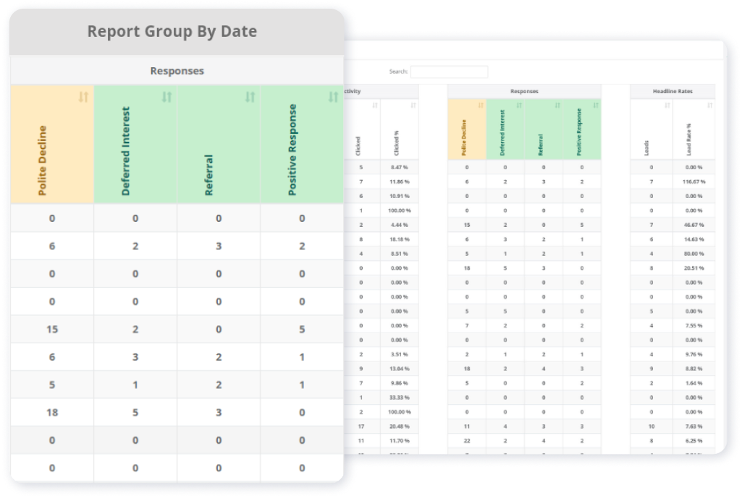Click the 13.04 % clicked rate cell
The image size is (742, 498).
400,369
